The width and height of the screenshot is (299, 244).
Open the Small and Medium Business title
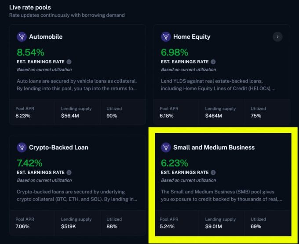point(214,147)
